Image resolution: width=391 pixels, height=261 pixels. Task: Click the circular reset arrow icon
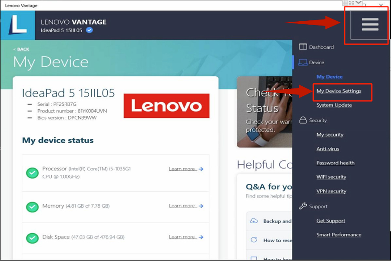254,240
